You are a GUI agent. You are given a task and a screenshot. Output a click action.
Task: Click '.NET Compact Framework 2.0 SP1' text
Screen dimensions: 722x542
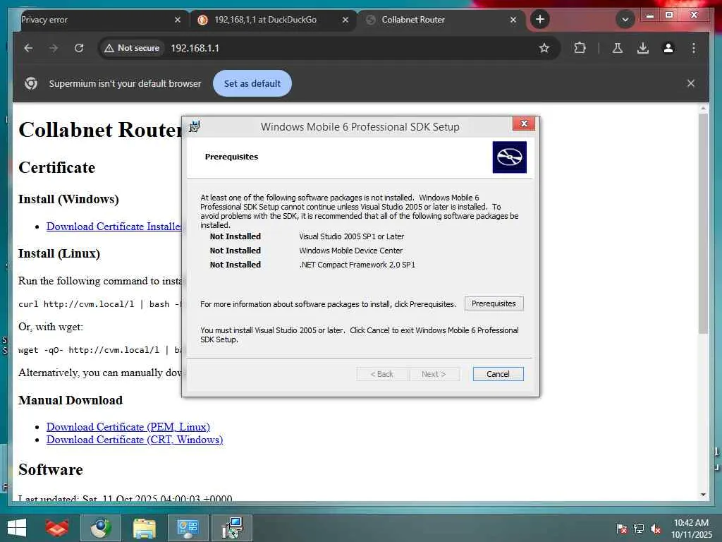[x=357, y=265]
